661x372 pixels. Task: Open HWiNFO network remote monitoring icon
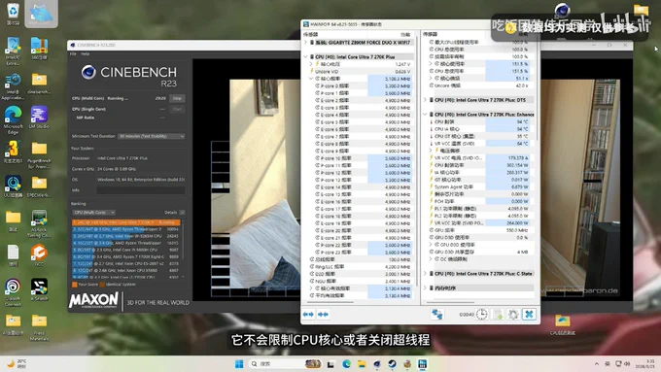tap(437, 315)
